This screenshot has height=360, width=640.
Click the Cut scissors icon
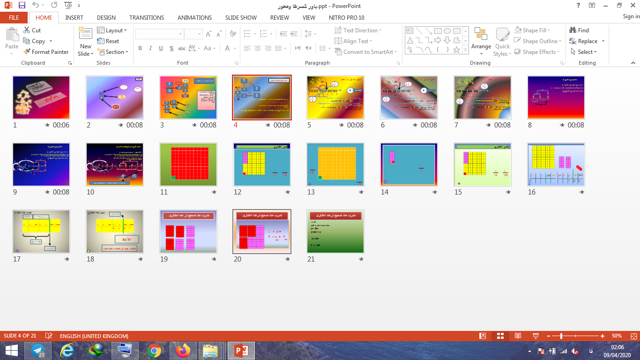(26, 30)
